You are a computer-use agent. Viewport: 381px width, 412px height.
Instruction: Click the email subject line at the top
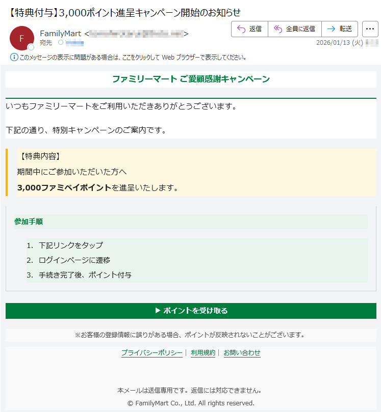point(125,12)
